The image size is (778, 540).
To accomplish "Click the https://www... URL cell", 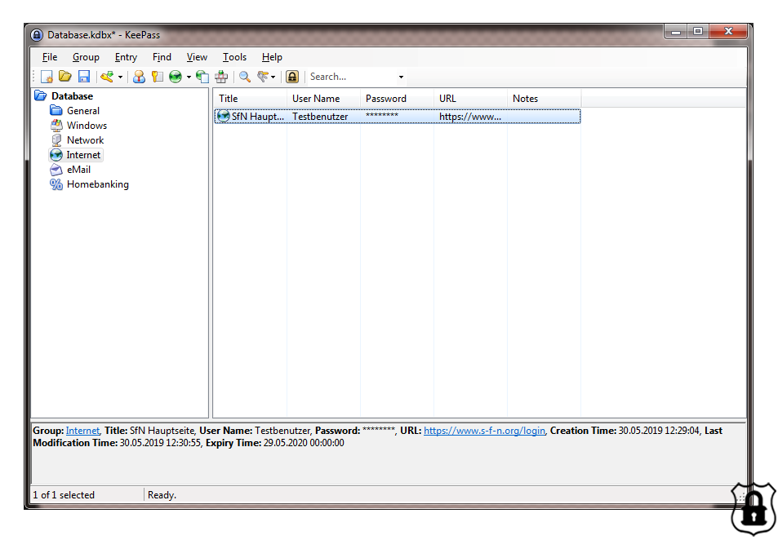I will tap(470, 117).
